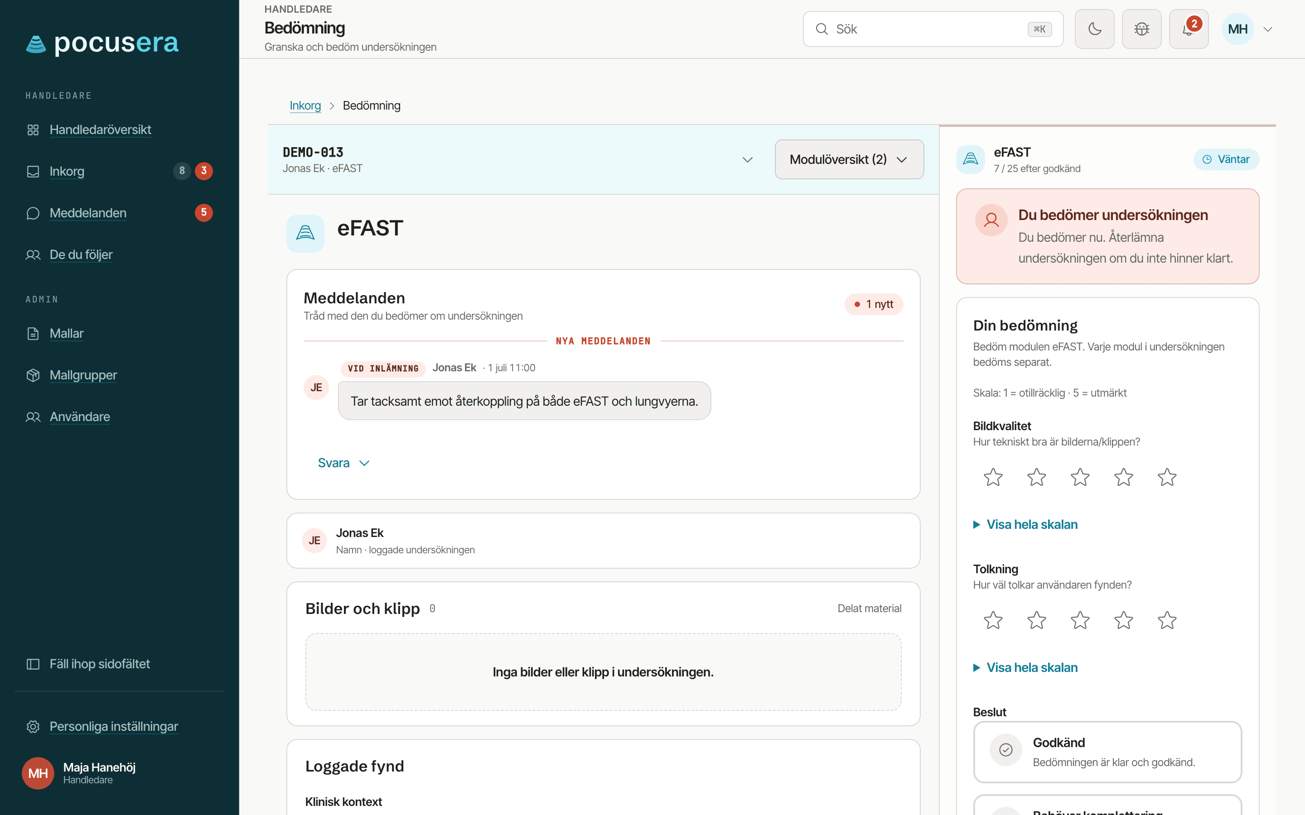Click the Mallgrupper cube icon
The height and width of the screenshot is (815, 1305).
coord(33,375)
